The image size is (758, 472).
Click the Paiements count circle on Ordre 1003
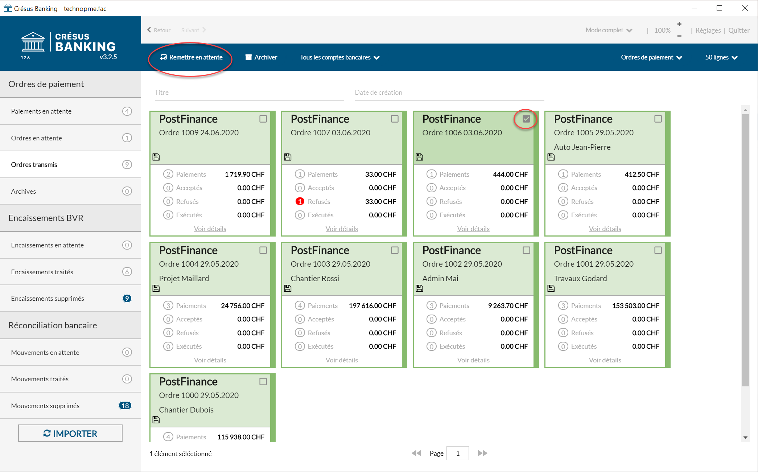tap(300, 305)
